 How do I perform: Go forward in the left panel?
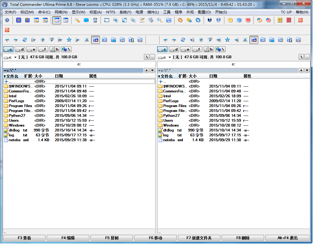16,40
